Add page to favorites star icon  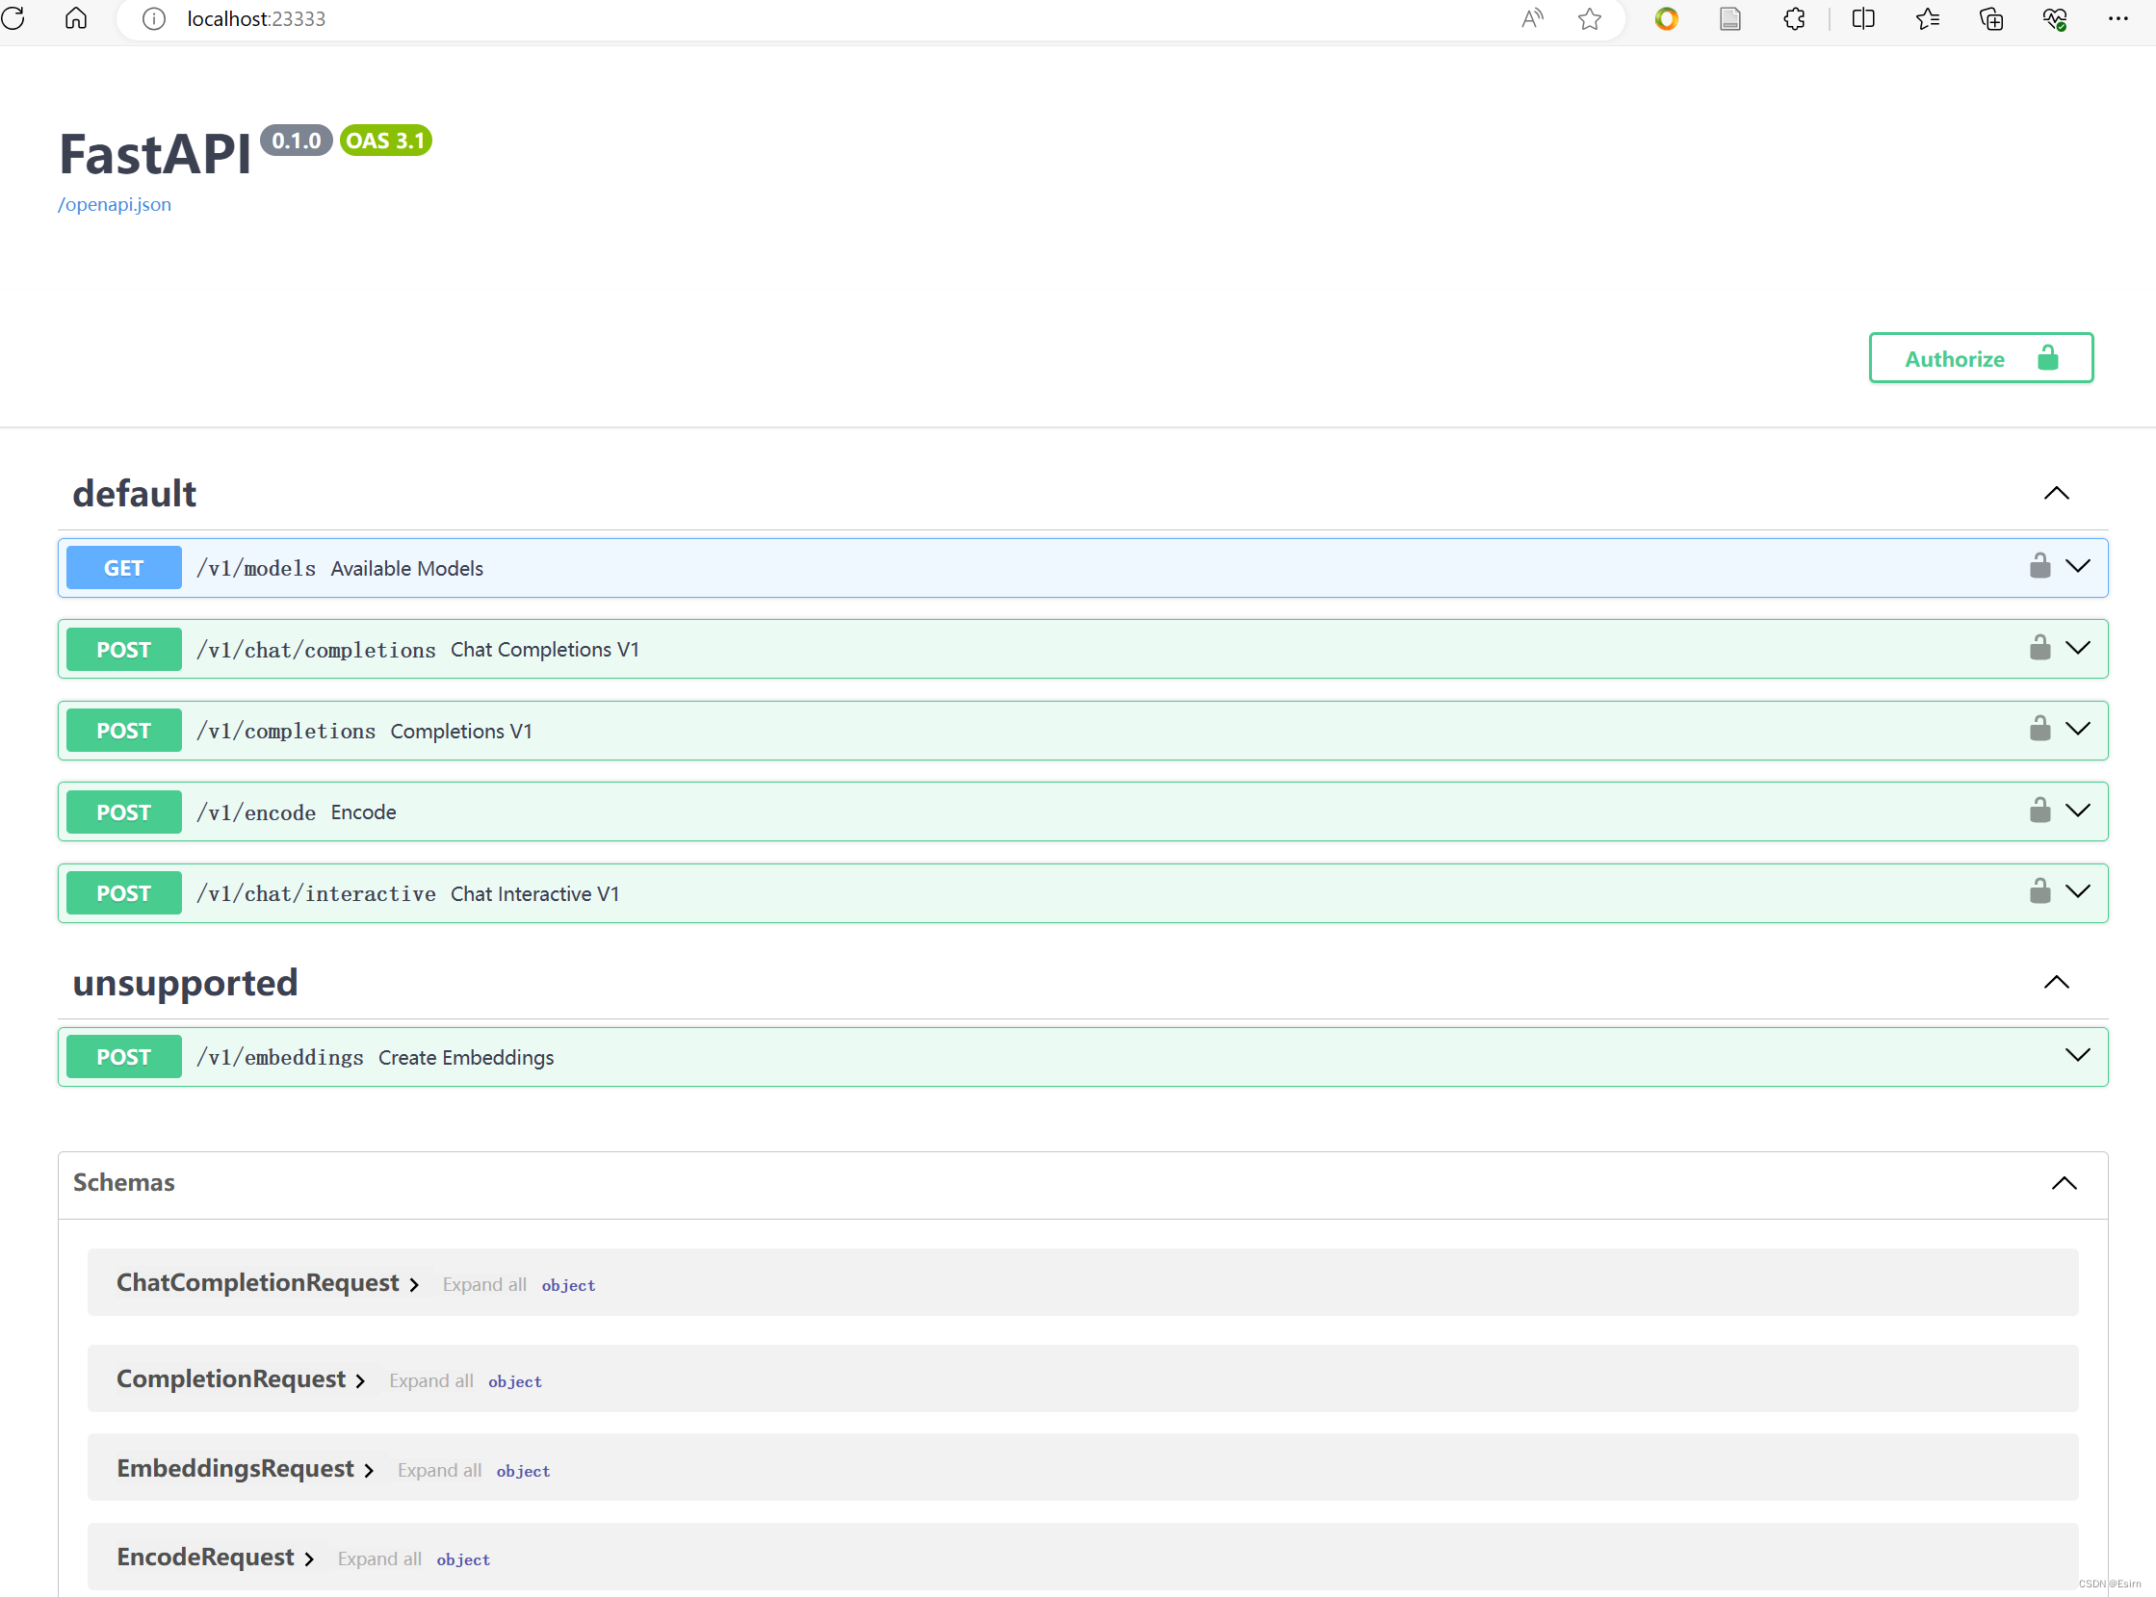[x=1590, y=18]
